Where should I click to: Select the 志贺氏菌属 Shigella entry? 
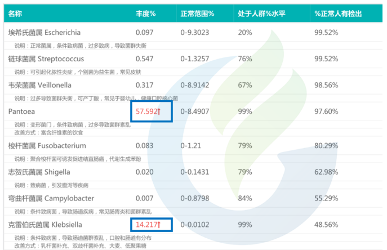pos(38,172)
